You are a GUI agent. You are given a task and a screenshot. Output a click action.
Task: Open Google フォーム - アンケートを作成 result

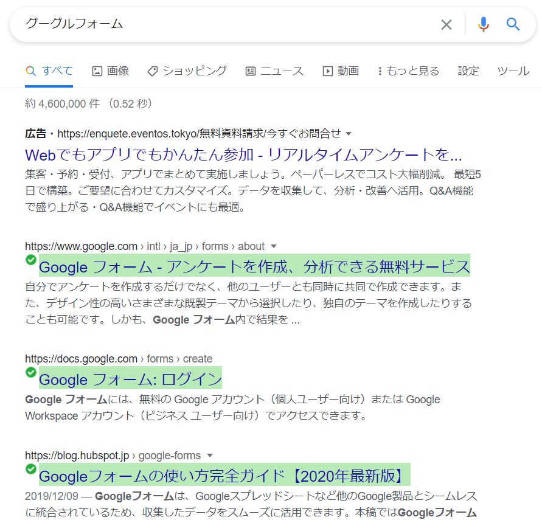pos(254,265)
